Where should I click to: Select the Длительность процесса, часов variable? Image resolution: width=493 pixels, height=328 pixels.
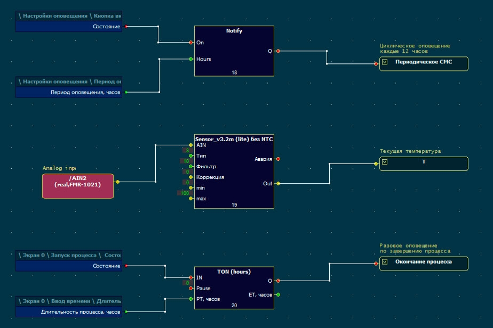point(69,312)
